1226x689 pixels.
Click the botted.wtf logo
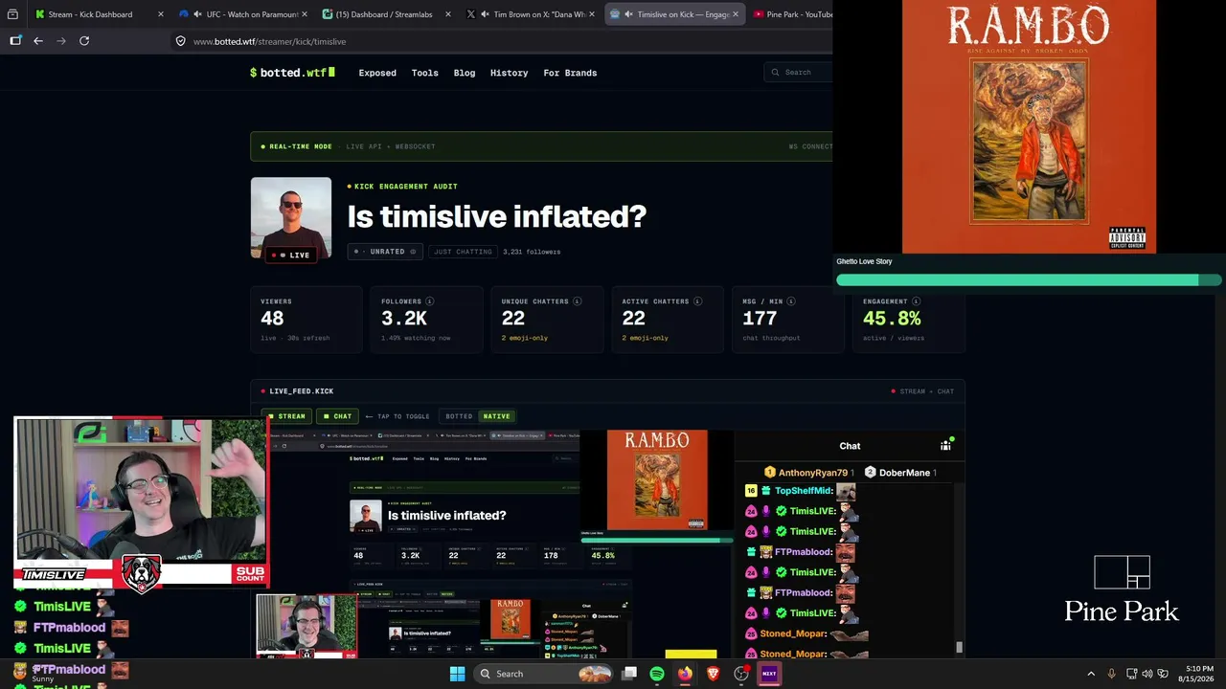click(292, 73)
